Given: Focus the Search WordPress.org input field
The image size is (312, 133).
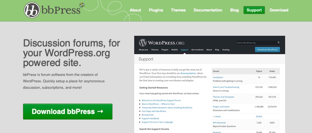Looking at the screenshot, I should pos(256,43).
